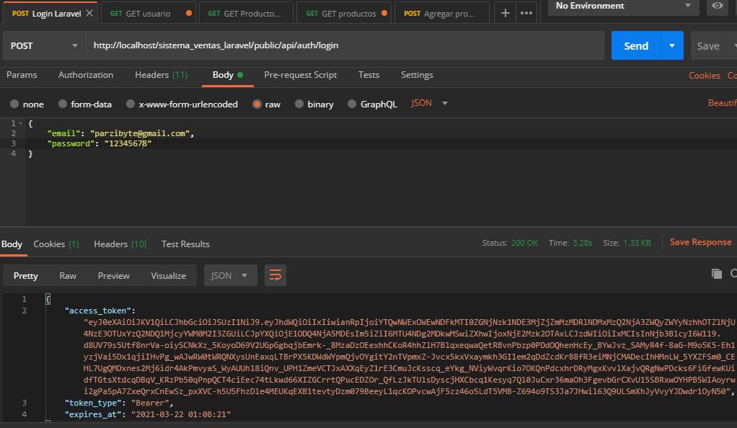Open the Cookies link at right
The width and height of the screenshot is (737, 428).
pyautogui.click(x=704, y=76)
